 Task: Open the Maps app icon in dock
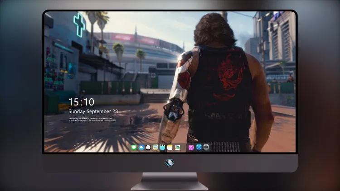pyautogui.click(x=155, y=148)
